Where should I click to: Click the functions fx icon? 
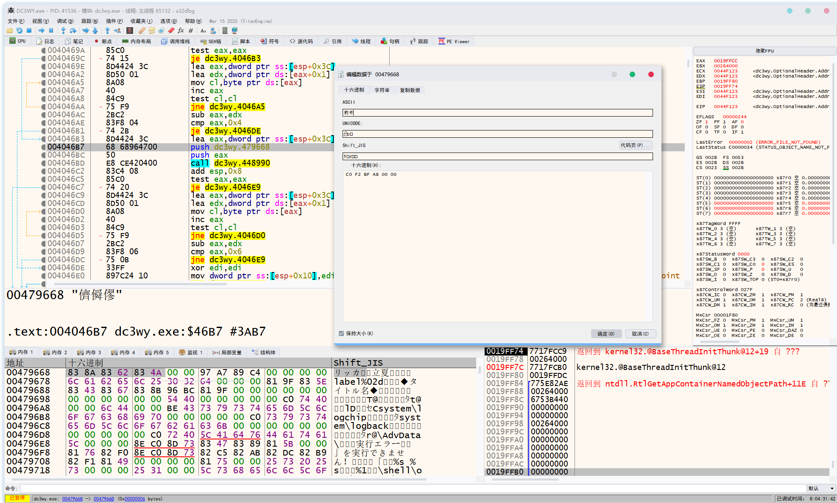coord(181,31)
